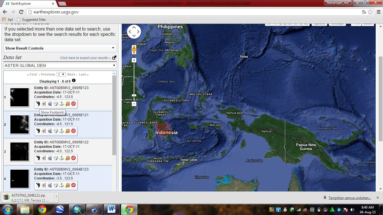This screenshot has height=215, width=383.
Task: Open metadata notepad icon for ASTGDEMV2_0S05E121
Action: click(56, 131)
